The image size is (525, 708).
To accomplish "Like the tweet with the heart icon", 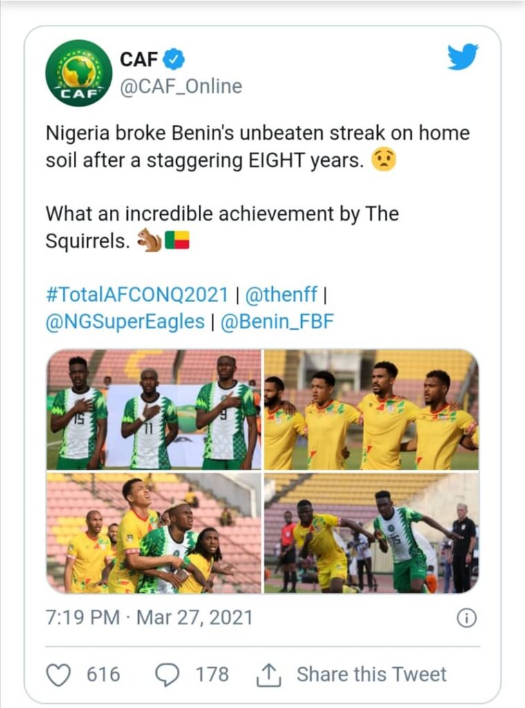I will tap(59, 674).
